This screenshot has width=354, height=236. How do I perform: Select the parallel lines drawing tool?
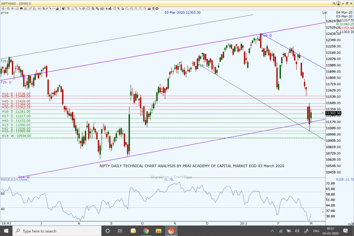tap(73, 9)
